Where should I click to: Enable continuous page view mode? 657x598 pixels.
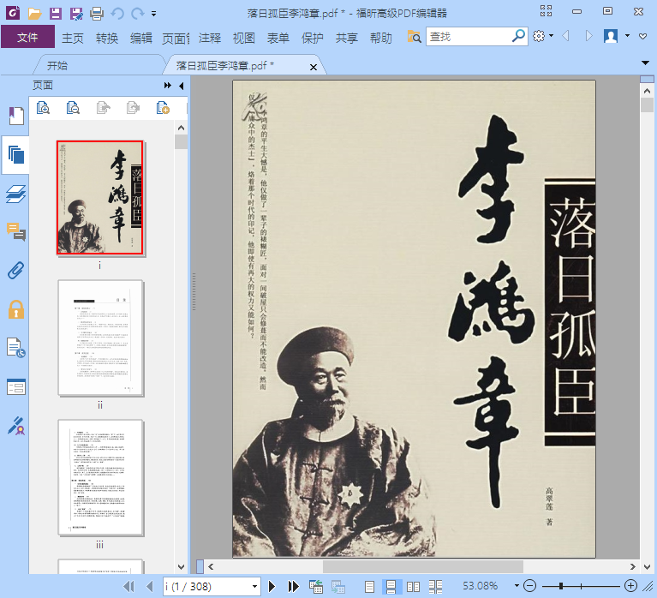tap(391, 586)
